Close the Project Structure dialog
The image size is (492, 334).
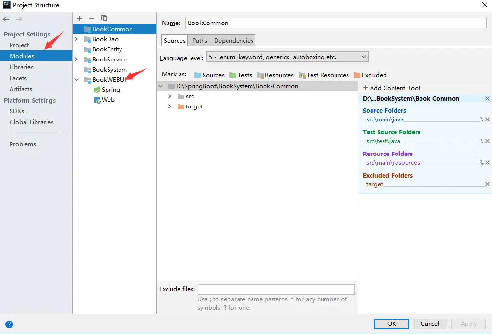484,5
